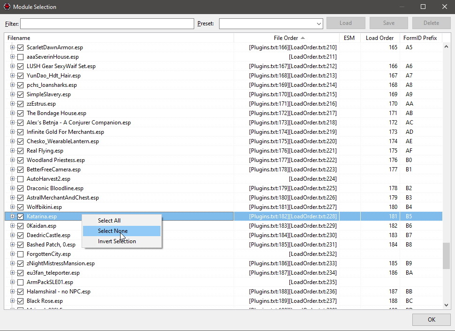The image size is (455, 331).
Task: Enable the aaaSeverinHouse.esp checkbox
Action: pyautogui.click(x=20, y=57)
